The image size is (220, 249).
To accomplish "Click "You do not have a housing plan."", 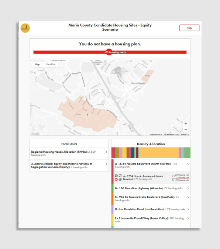I will point(110,44).
